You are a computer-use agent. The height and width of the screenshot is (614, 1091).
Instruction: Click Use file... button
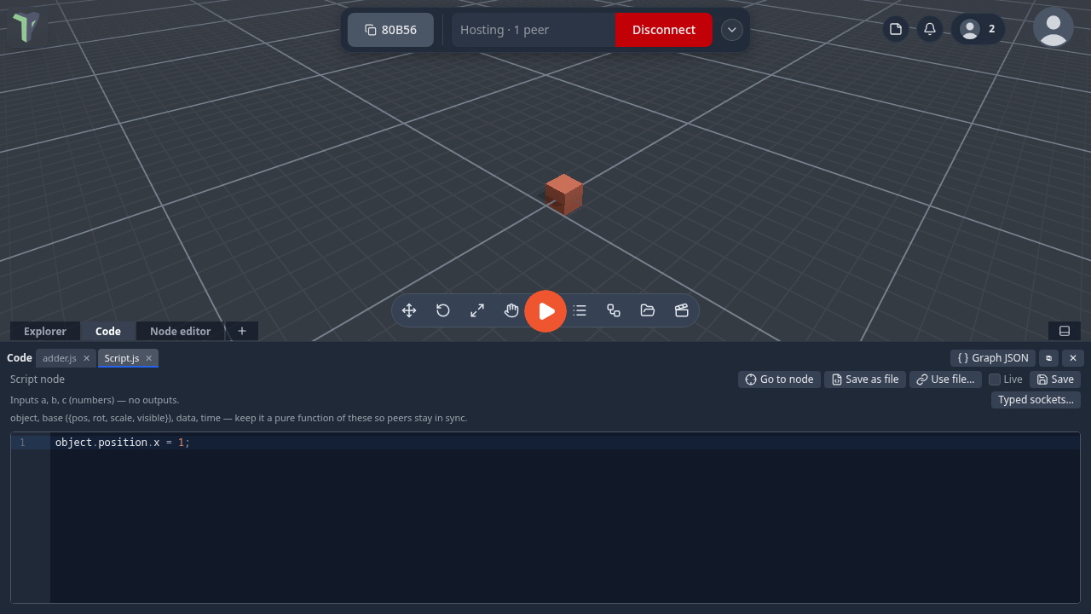pyautogui.click(x=945, y=379)
